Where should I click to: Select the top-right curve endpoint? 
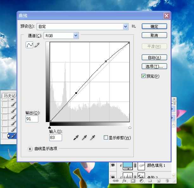[x=129, y=42]
